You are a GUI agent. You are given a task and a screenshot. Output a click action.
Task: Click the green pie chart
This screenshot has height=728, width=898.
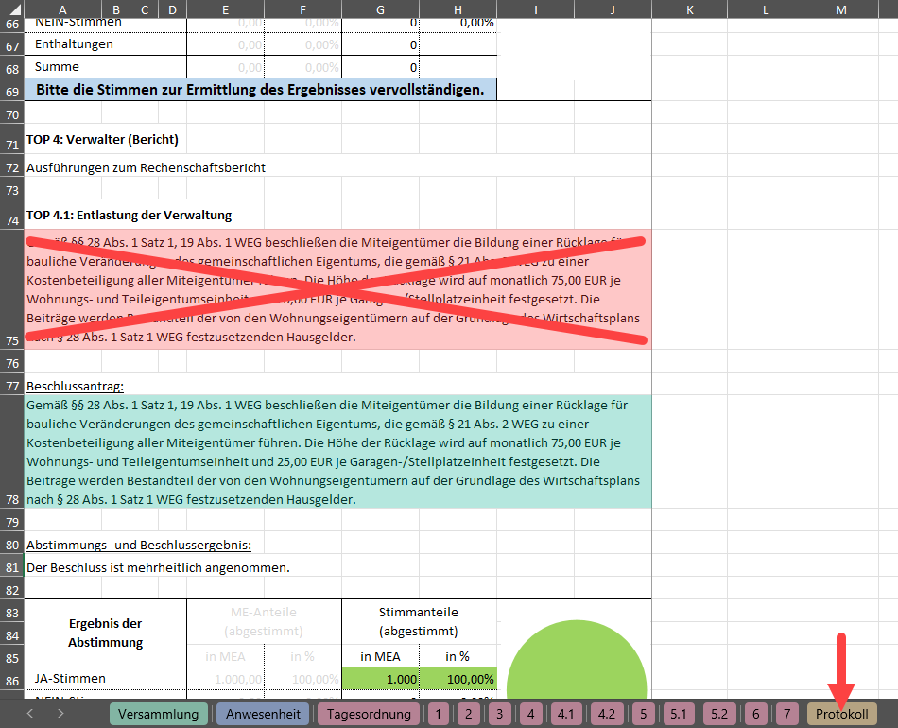[577, 659]
